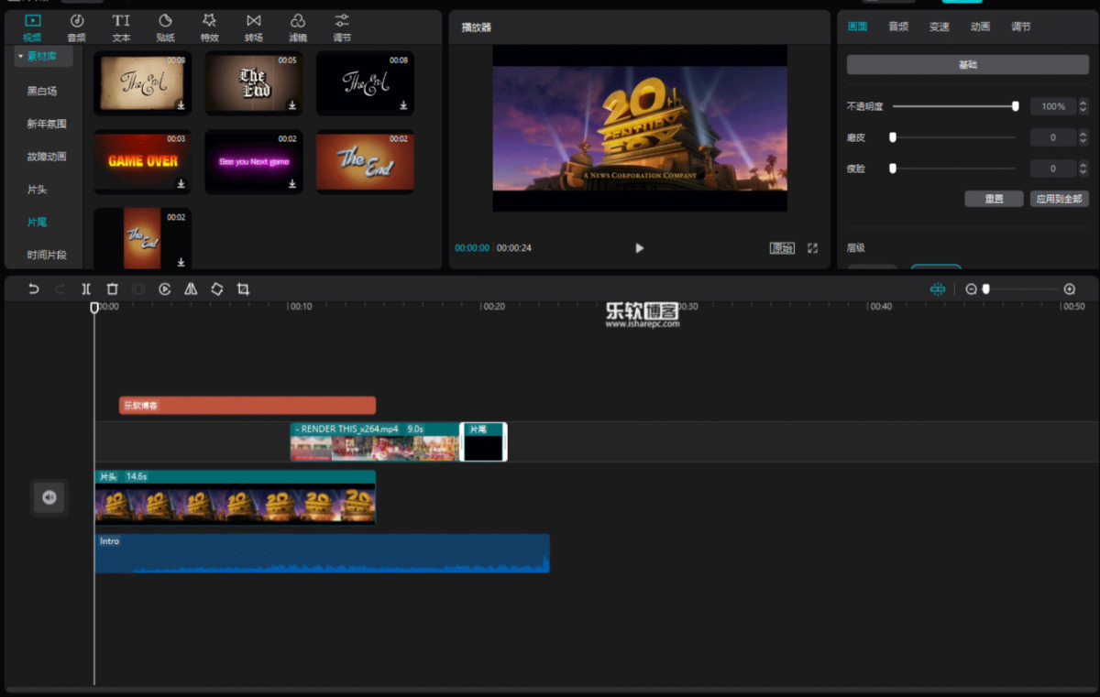Play the preview in the player
The width and height of the screenshot is (1100, 697).
point(639,248)
